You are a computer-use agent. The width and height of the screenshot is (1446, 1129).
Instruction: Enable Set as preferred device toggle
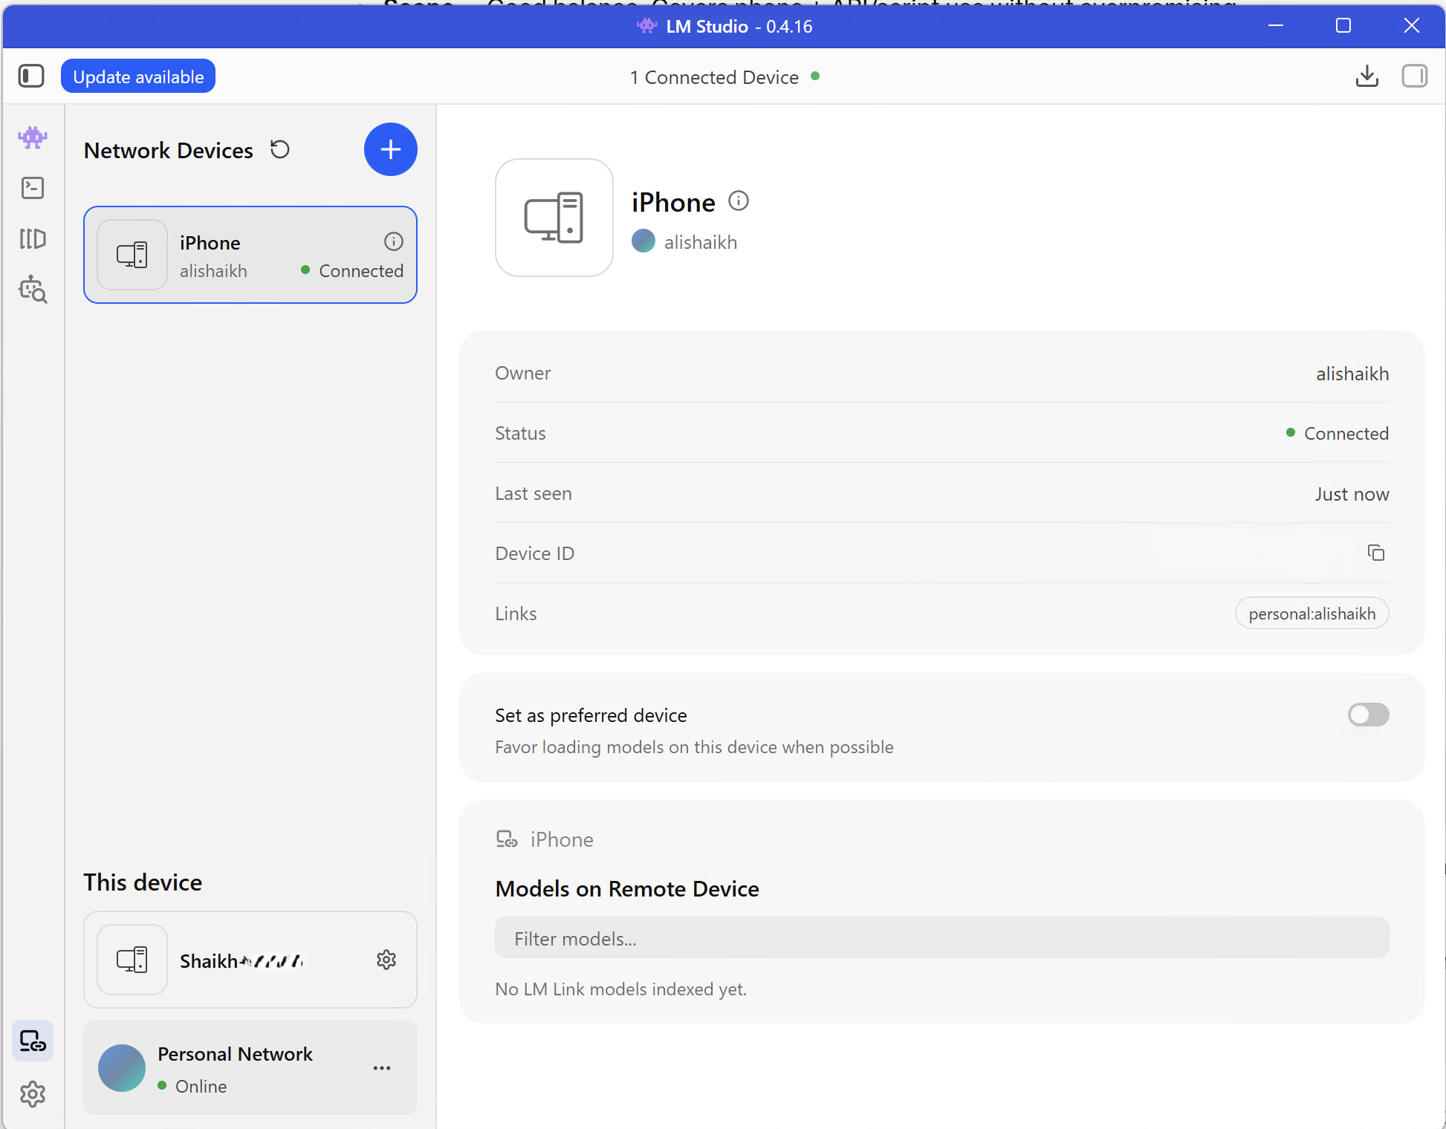pos(1368,715)
